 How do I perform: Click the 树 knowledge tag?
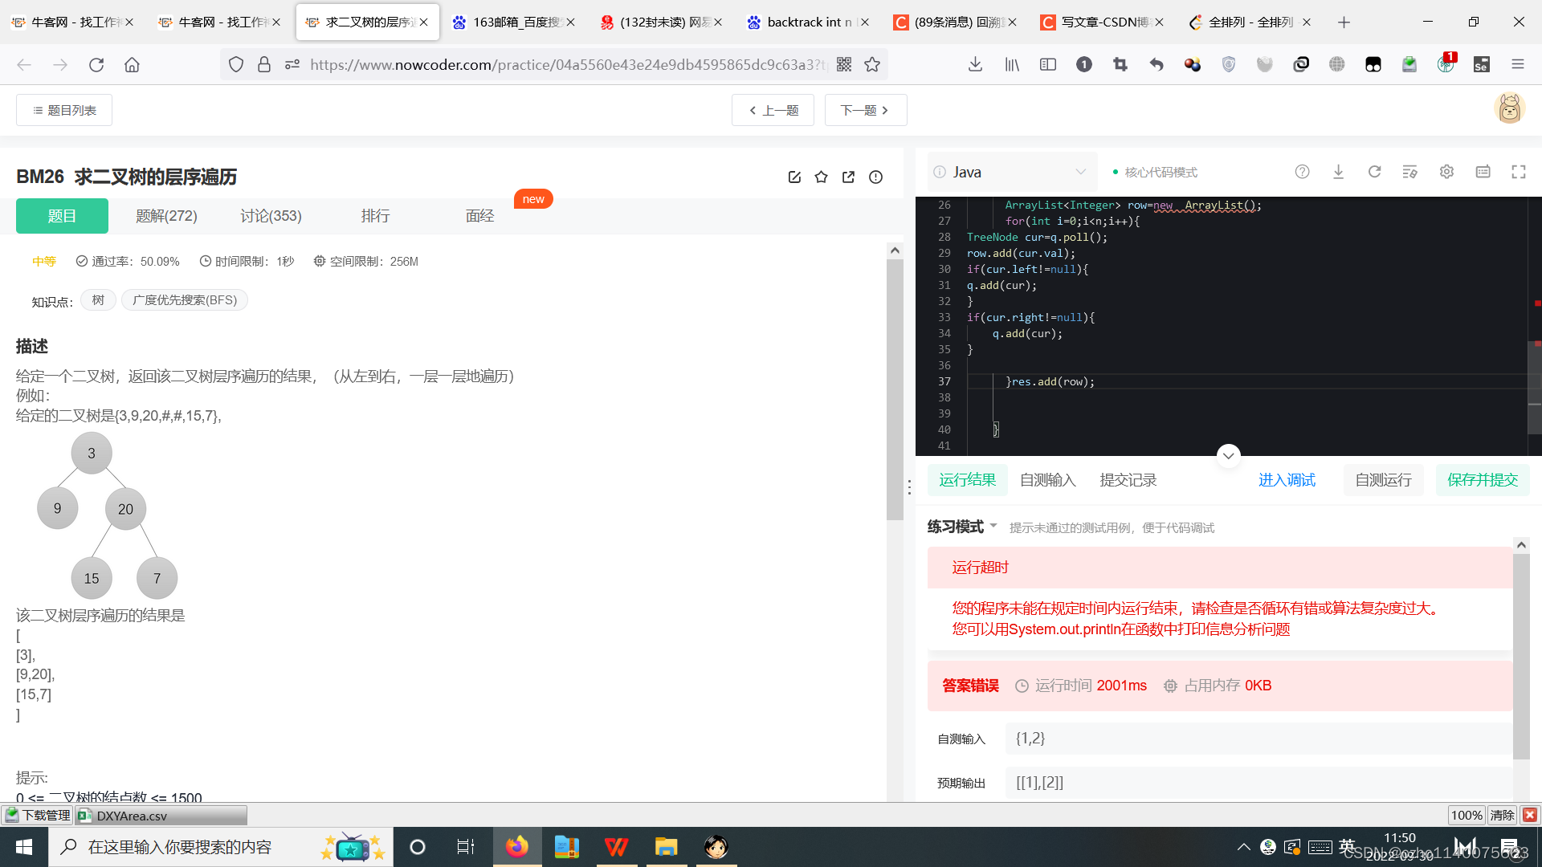click(x=98, y=300)
